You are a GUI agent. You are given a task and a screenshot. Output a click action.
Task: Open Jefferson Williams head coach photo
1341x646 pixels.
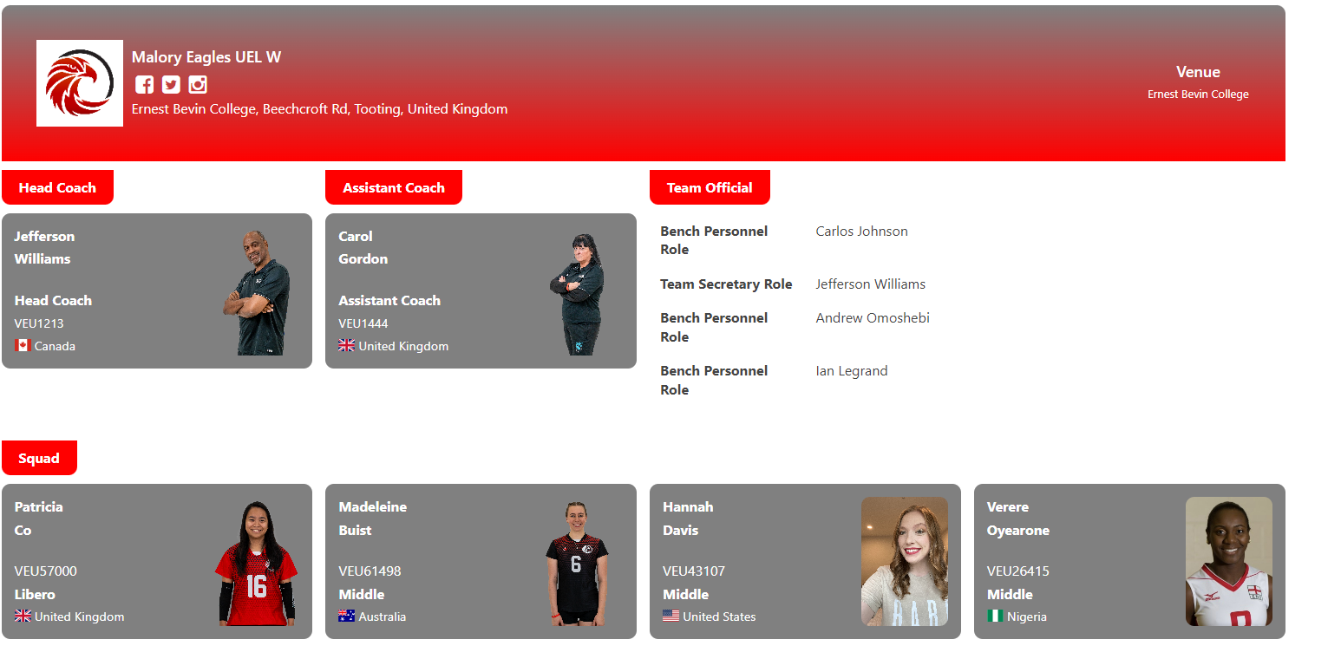pos(257,292)
